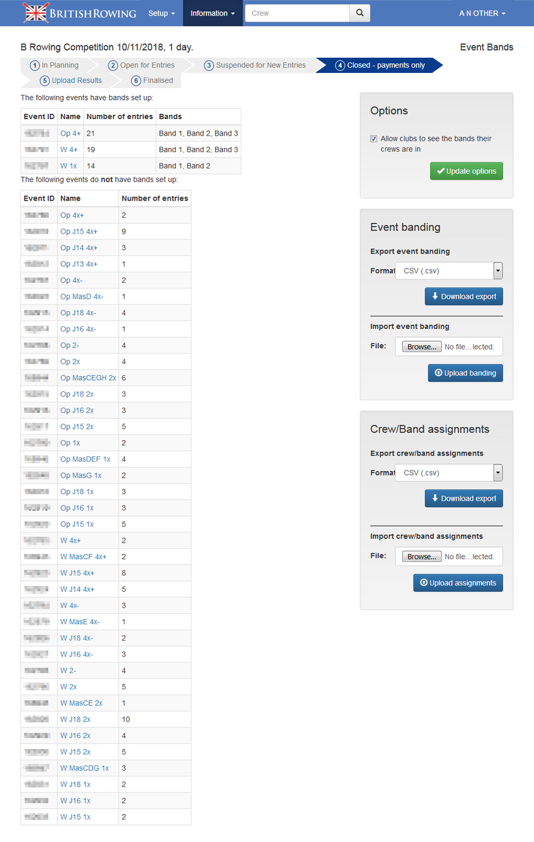The width and height of the screenshot is (534, 842).
Task: Click the Finalised stage step
Action: pyautogui.click(x=153, y=80)
